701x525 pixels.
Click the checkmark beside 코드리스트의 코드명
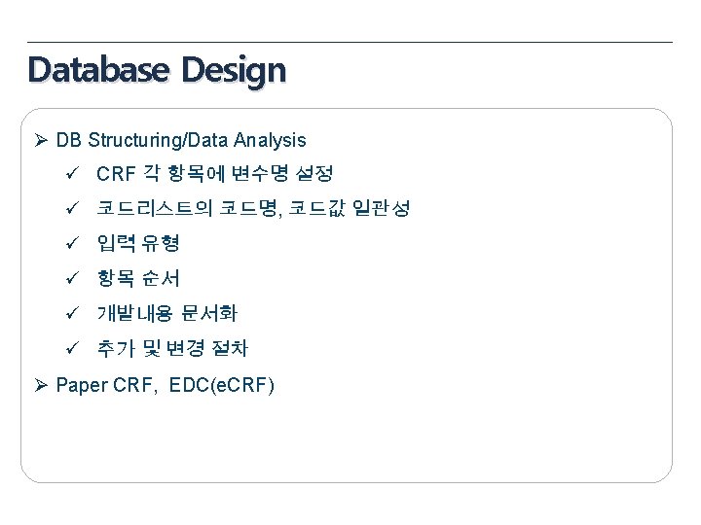pyautogui.click(x=72, y=208)
